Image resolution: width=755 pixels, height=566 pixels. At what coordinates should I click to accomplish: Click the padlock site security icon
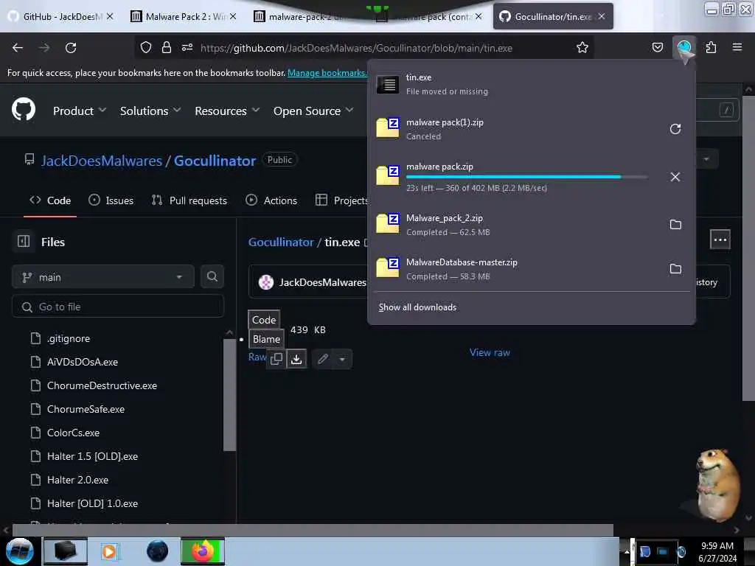pos(167,47)
